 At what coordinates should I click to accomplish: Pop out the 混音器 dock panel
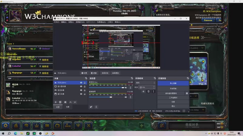132,78
